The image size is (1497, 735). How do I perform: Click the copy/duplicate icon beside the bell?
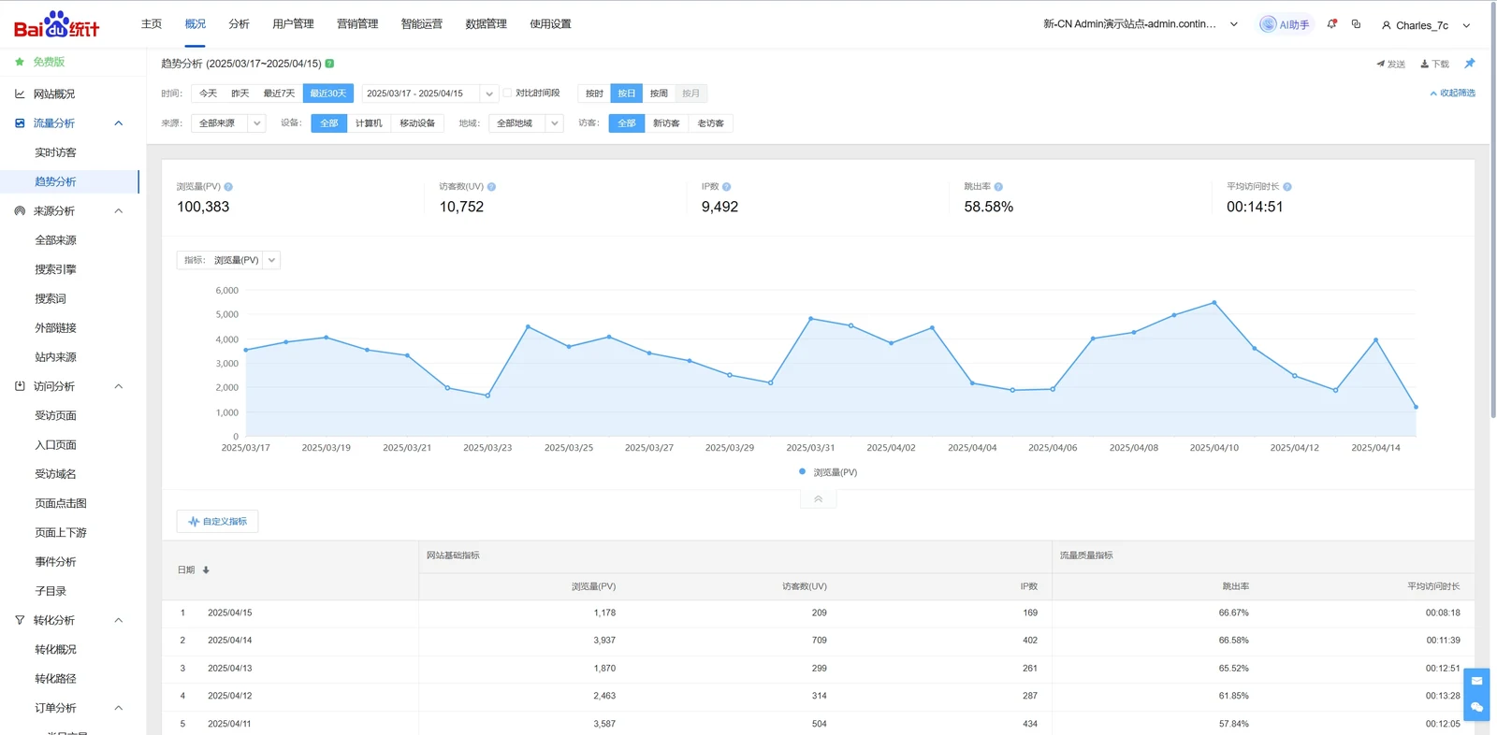(1356, 24)
